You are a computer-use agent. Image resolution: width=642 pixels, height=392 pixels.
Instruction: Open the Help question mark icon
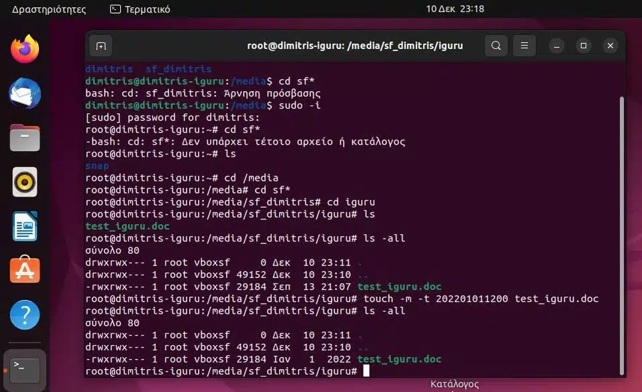point(25,315)
